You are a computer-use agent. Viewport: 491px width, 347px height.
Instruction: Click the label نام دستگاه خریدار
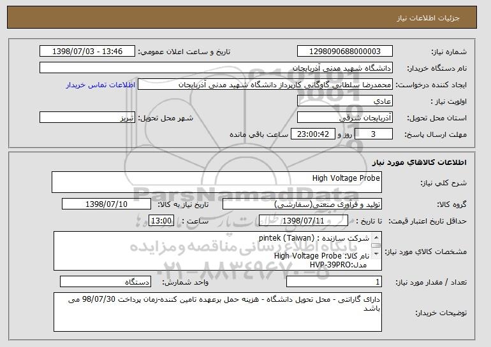click(x=437, y=69)
